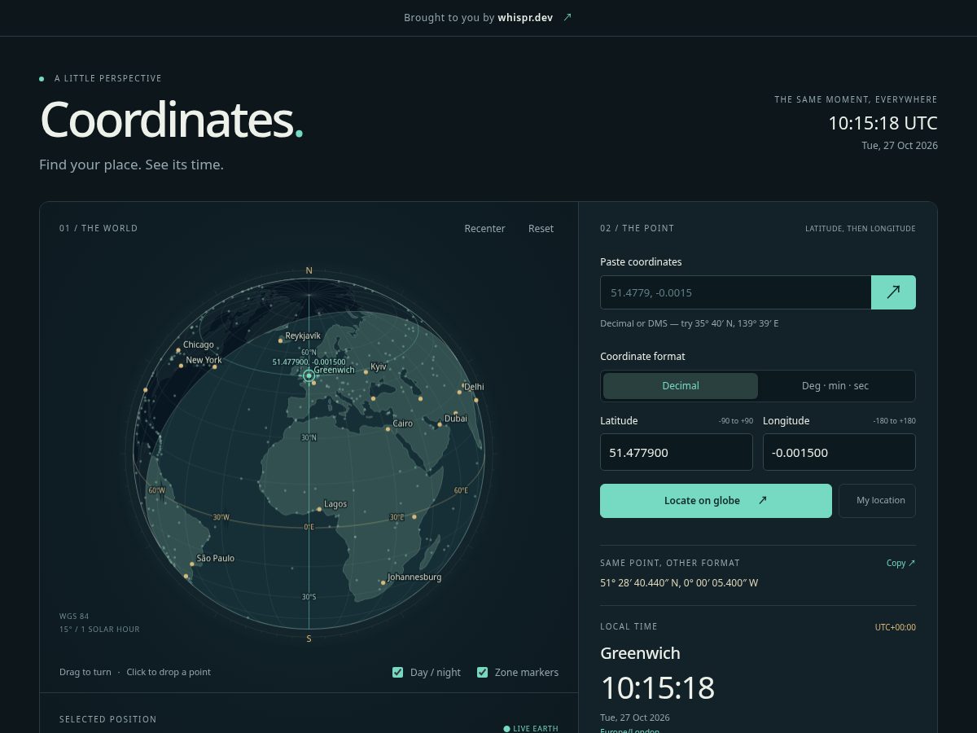Click the Latitude input field

pos(677,452)
